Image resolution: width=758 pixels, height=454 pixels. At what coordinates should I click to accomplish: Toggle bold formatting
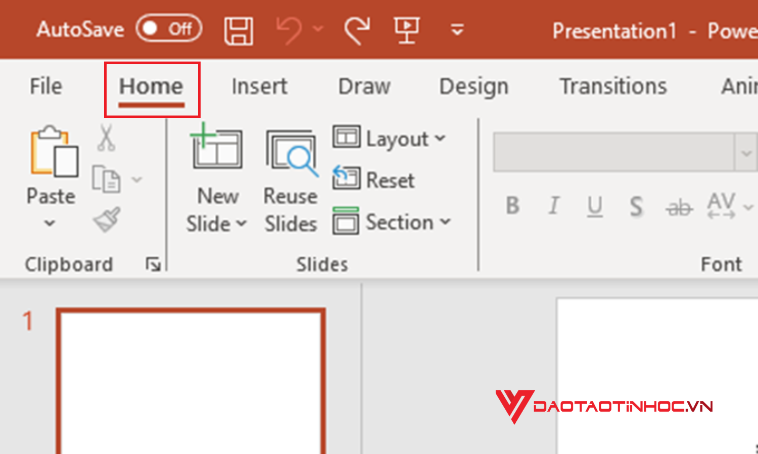512,206
